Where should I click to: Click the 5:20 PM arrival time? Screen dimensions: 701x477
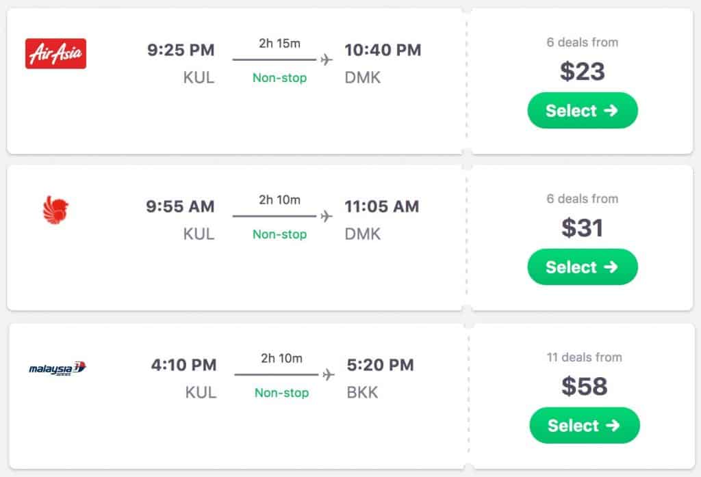(x=380, y=365)
